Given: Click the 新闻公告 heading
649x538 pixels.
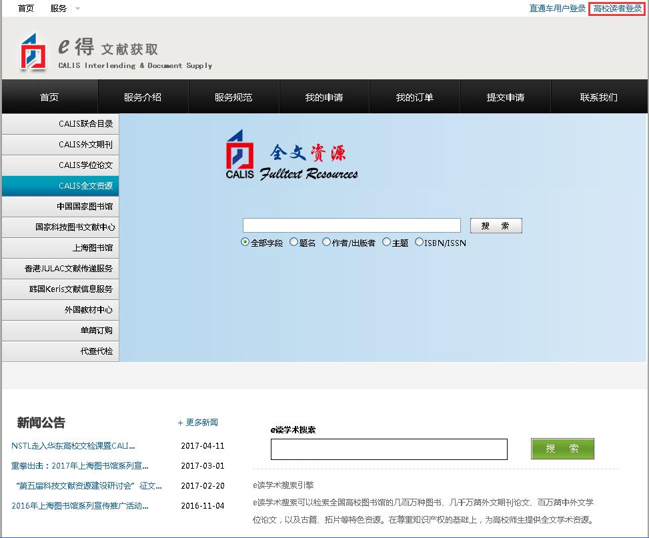Looking at the screenshot, I should pos(41,423).
